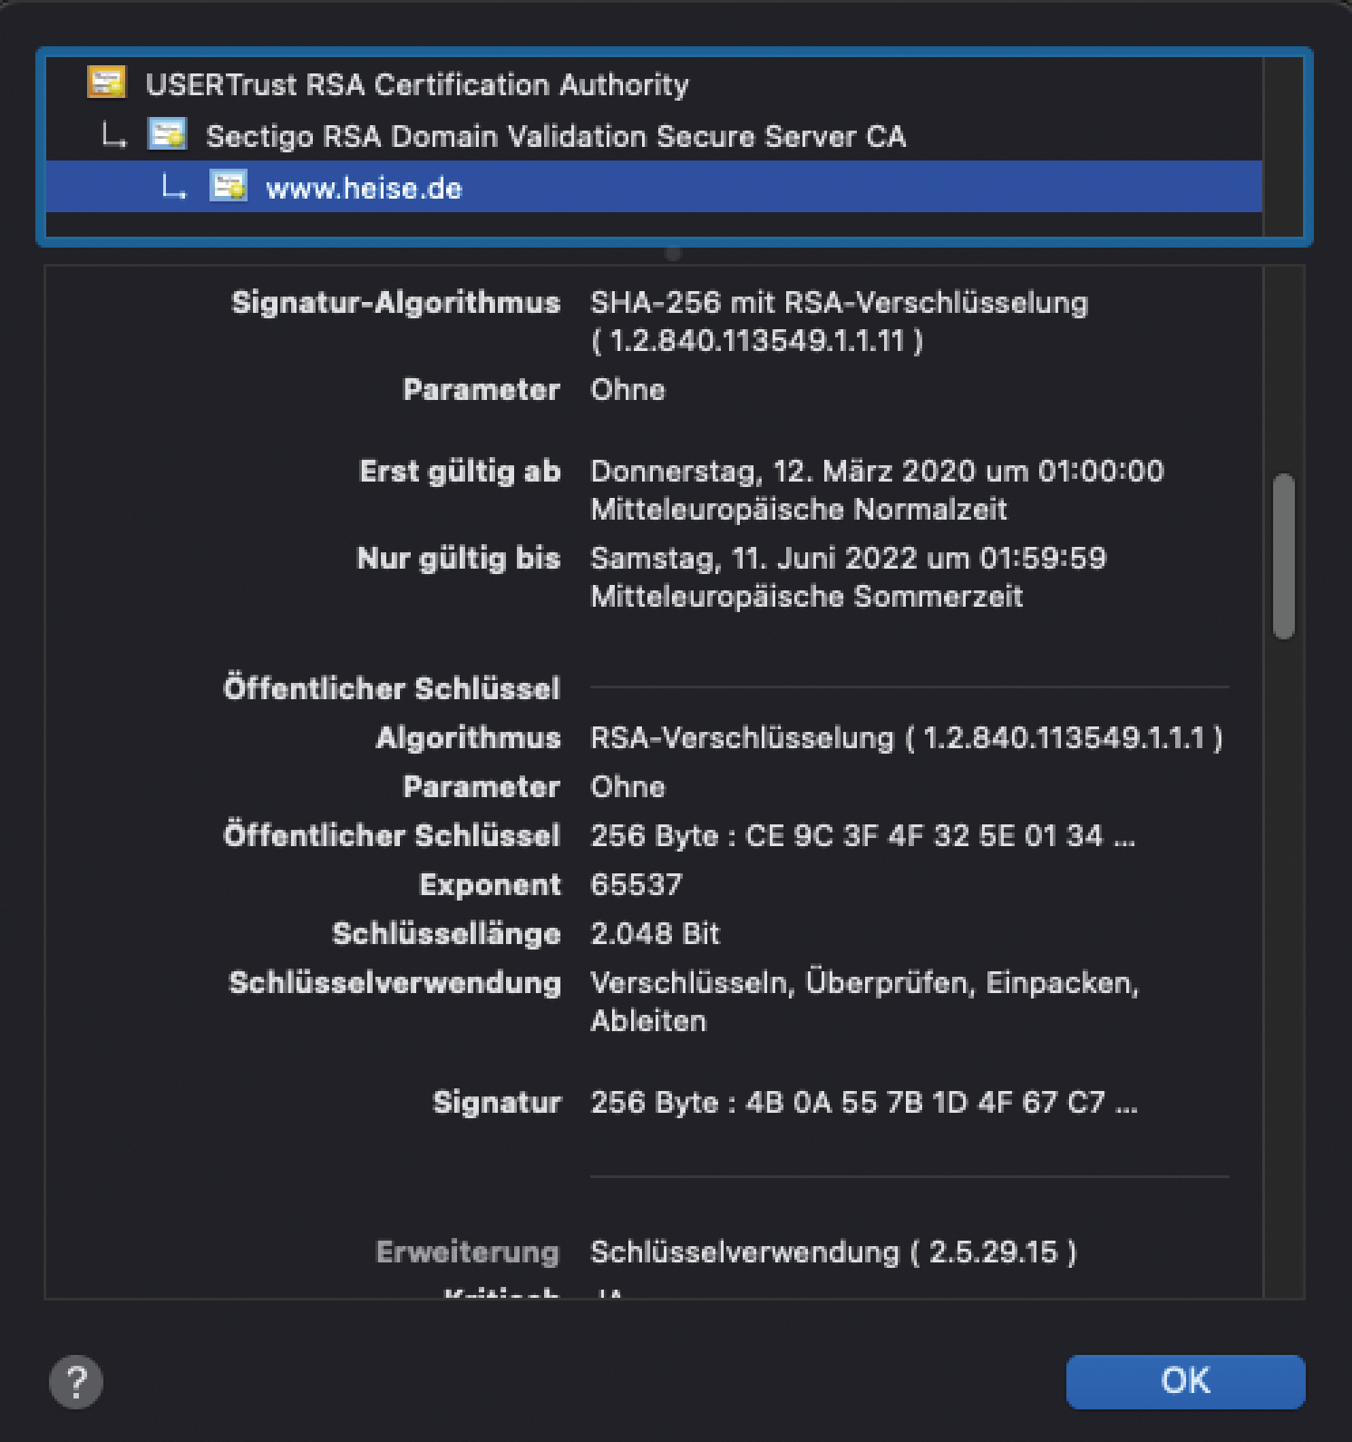Click the Erst gültig ab date value

tap(876, 472)
